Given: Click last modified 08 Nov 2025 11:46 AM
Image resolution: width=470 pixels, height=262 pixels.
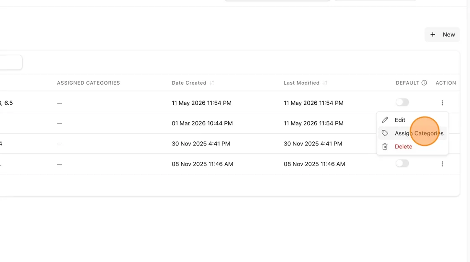Looking at the screenshot, I should tap(314, 164).
